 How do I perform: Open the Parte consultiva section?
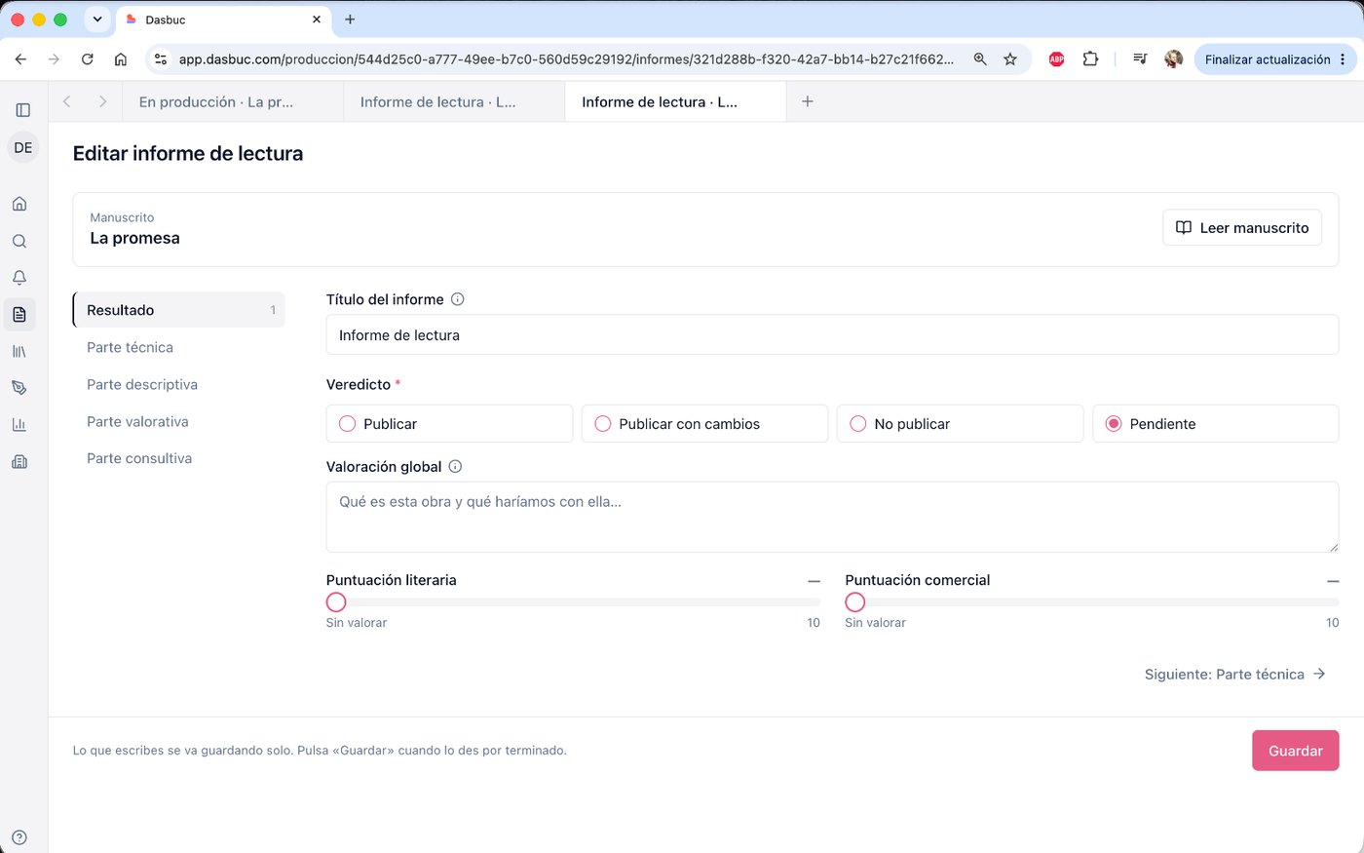(x=179, y=458)
